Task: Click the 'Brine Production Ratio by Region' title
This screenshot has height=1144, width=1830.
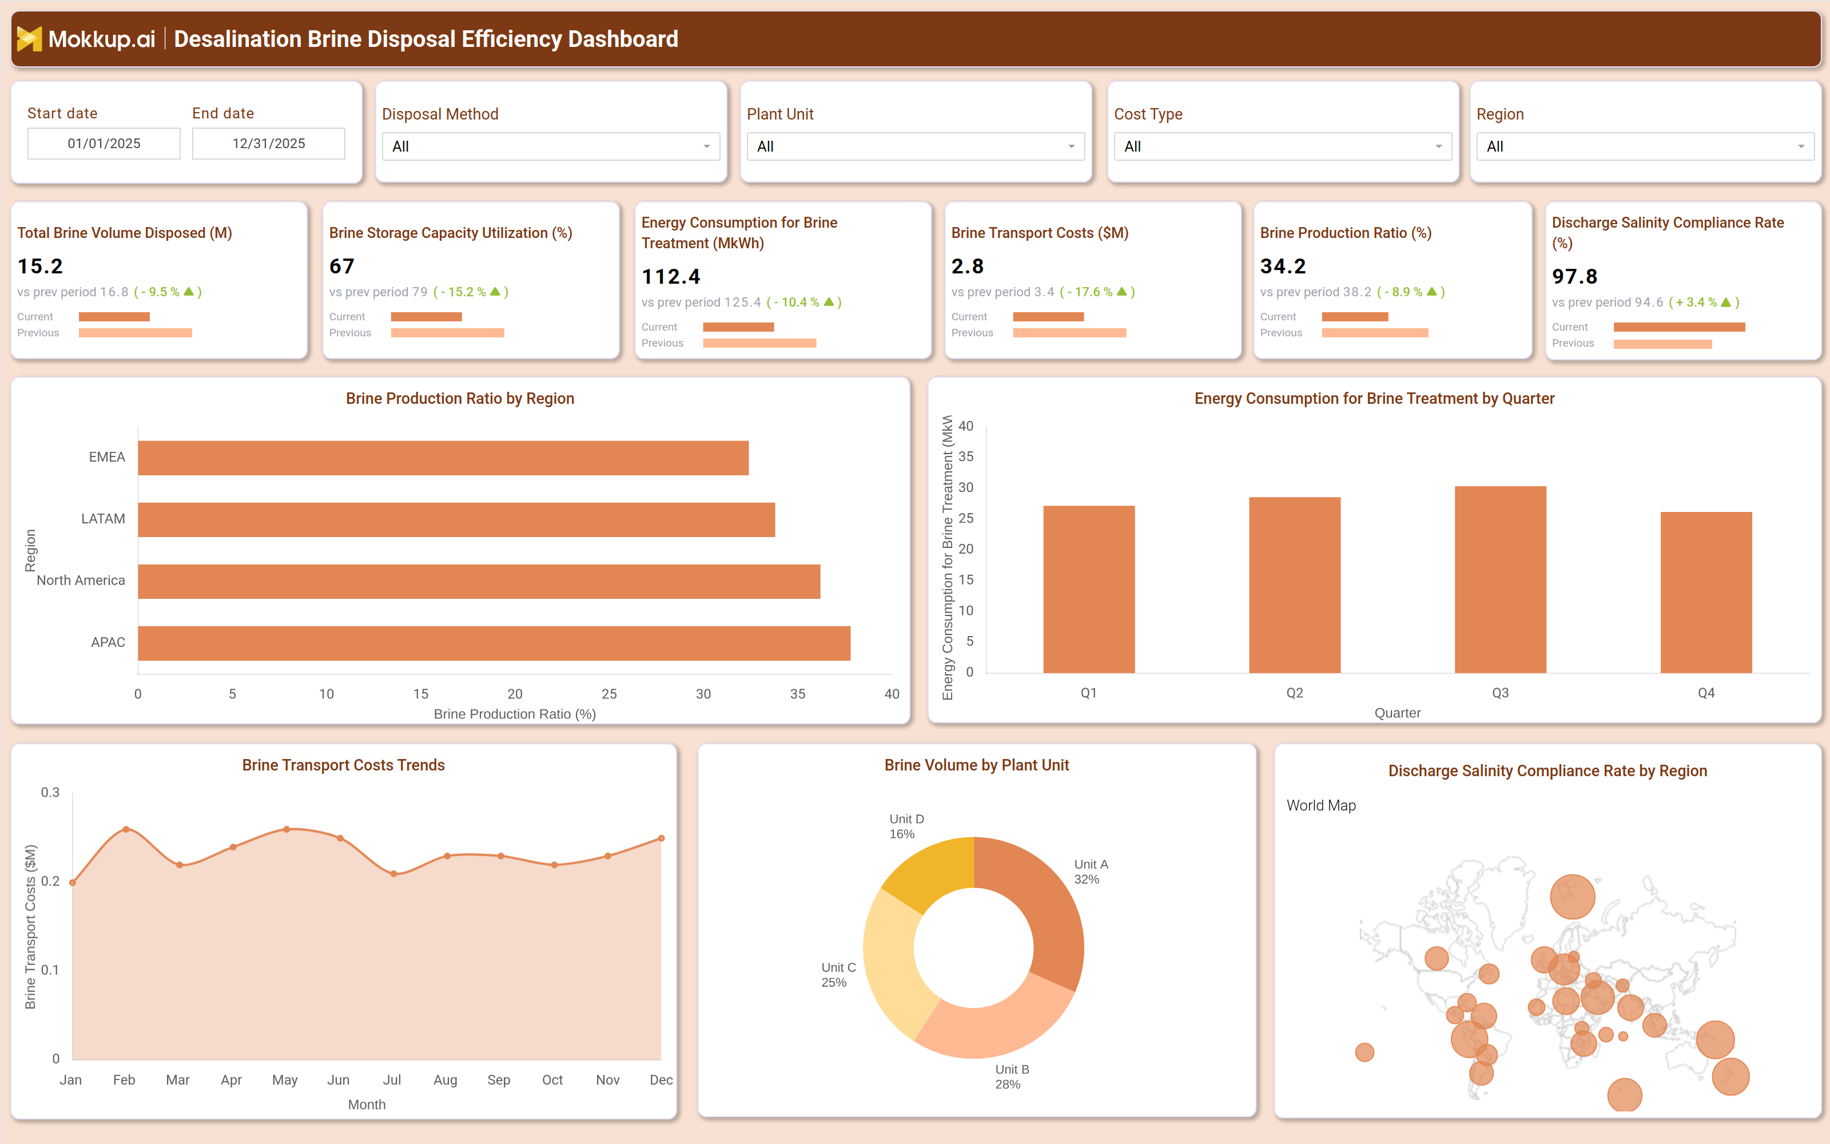Action: 460,398
